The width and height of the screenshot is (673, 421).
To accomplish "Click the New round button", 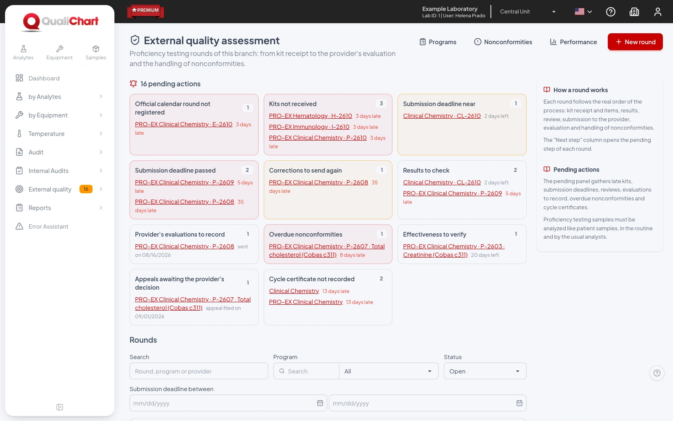I will point(635,42).
